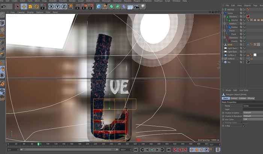Click the Light bulb icon

tap(143, 6)
